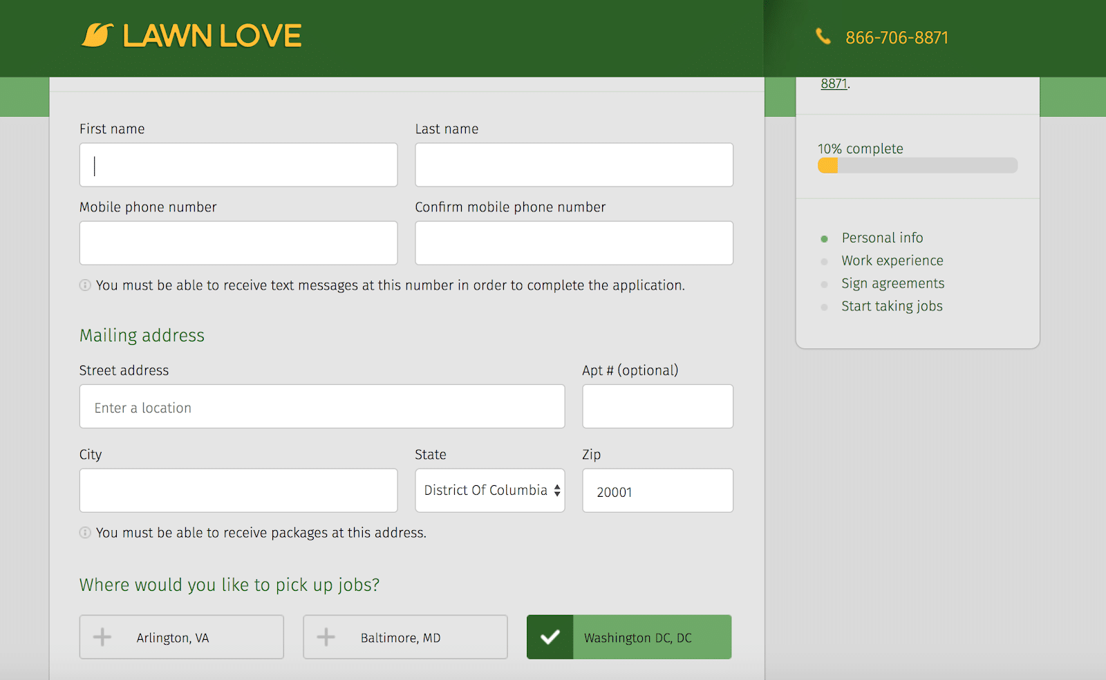Click the Start taking jobs step bullet
The width and height of the screenshot is (1106, 680).
tap(824, 308)
